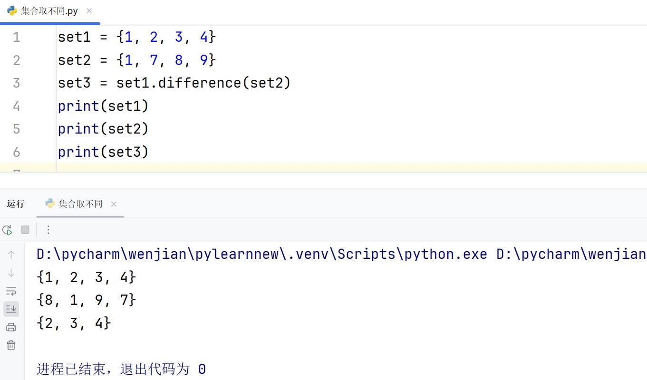The height and width of the screenshot is (380, 647).
Task: Click the Python icon on the run tab
Action: 50,203
